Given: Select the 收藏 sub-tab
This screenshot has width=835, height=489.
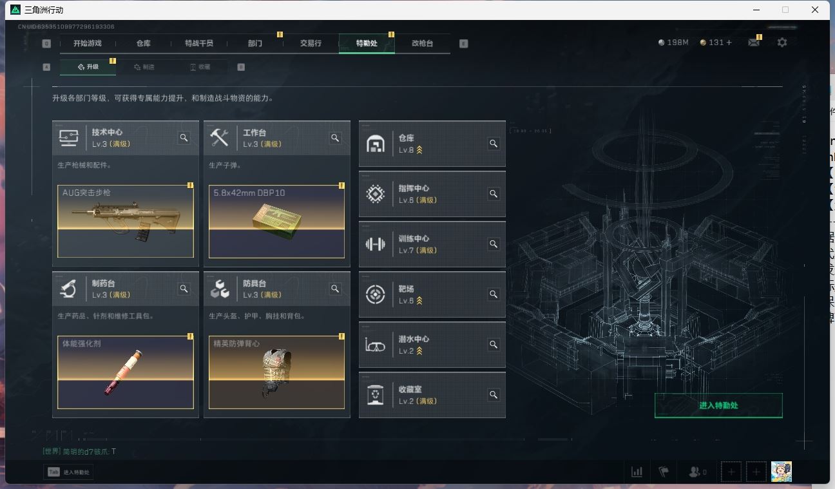Looking at the screenshot, I should click(200, 67).
